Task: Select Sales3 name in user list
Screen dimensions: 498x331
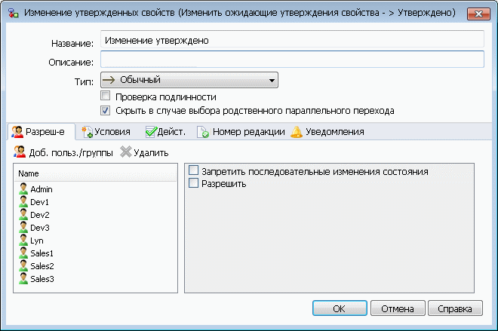Action: [42, 279]
